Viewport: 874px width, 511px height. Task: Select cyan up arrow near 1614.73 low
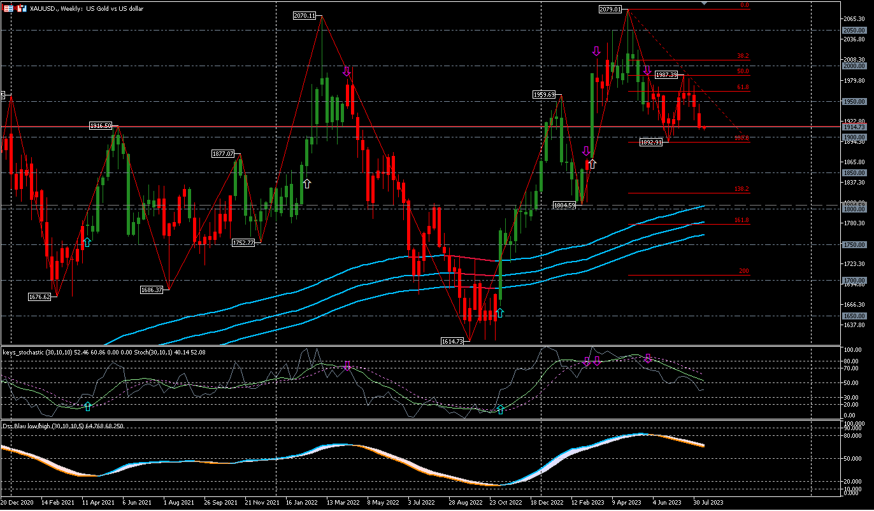pos(500,312)
